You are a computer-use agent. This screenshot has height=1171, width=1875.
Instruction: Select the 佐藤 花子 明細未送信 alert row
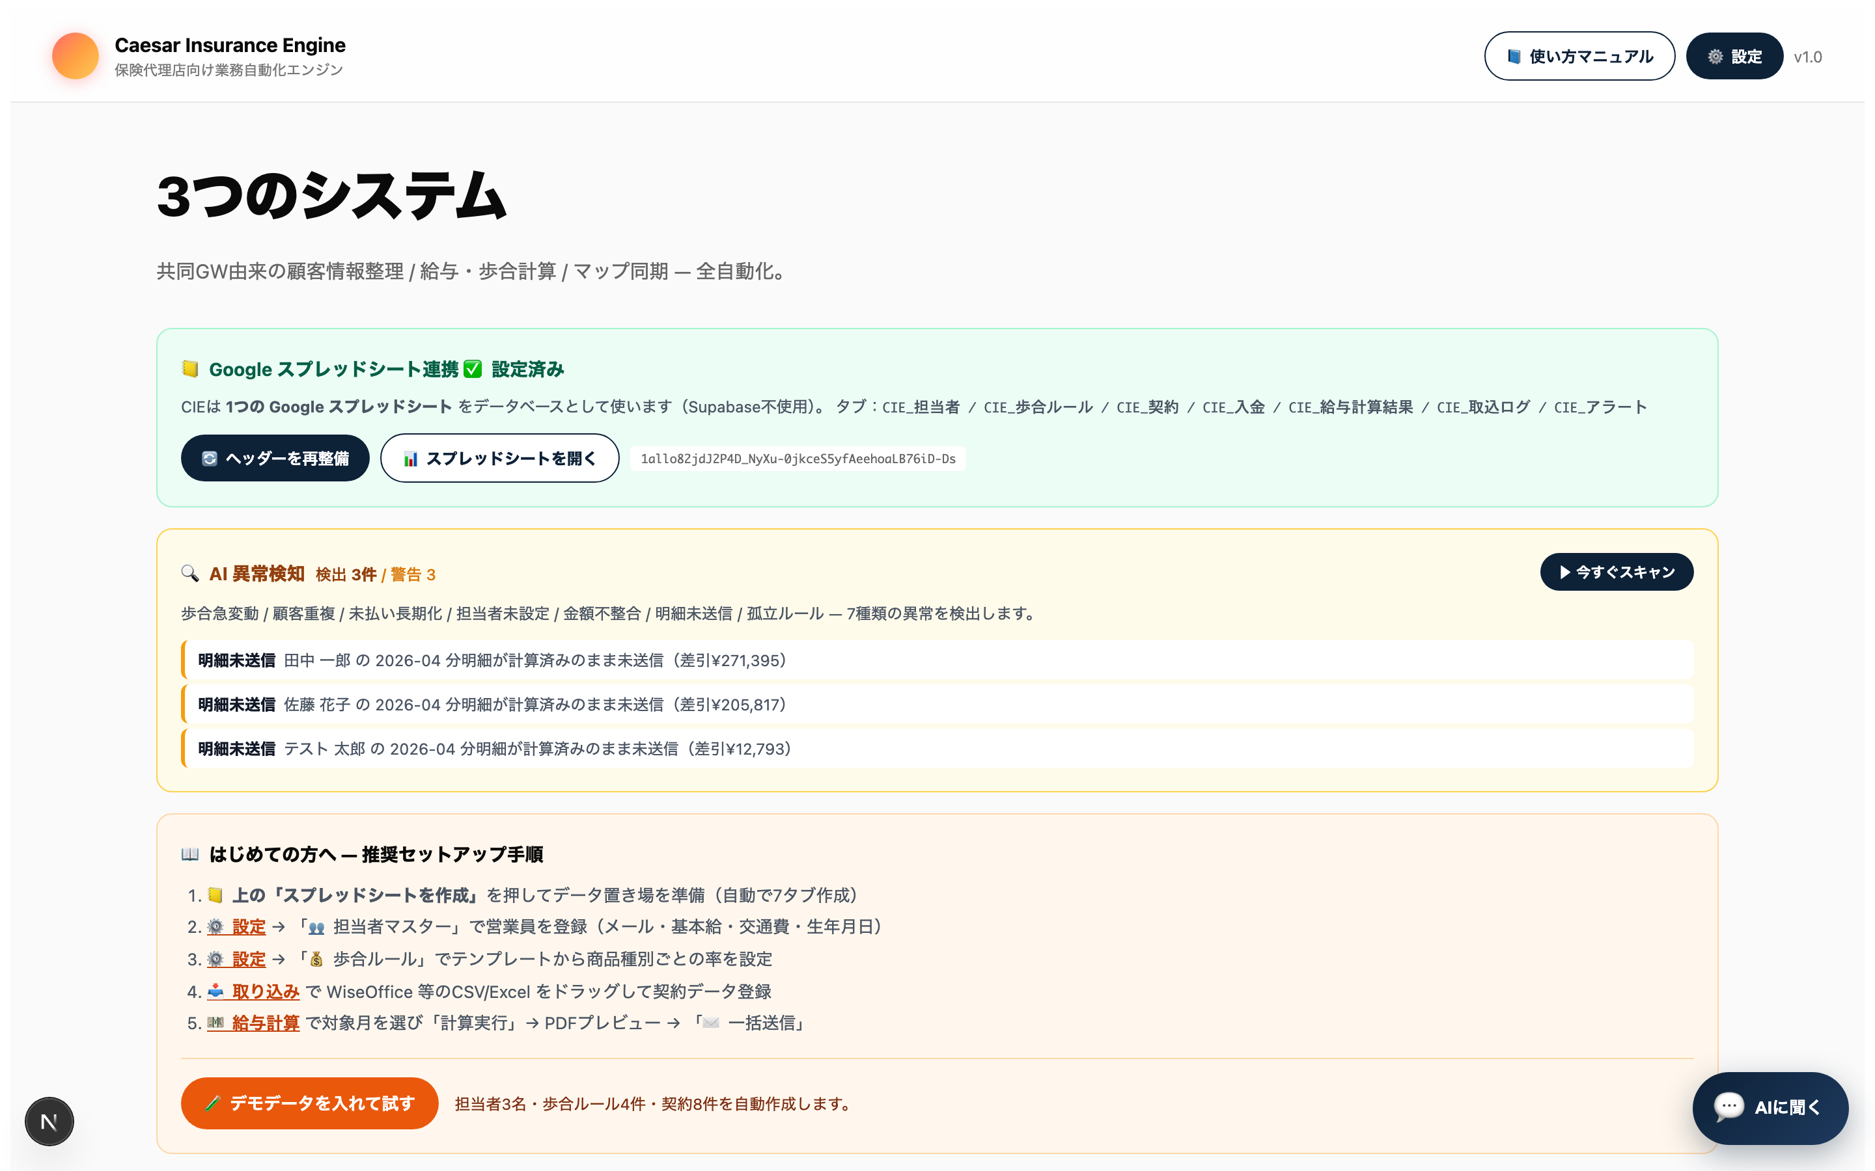(937, 704)
